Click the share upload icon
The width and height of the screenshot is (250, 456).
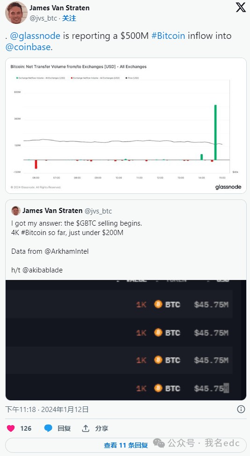click(x=86, y=428)
